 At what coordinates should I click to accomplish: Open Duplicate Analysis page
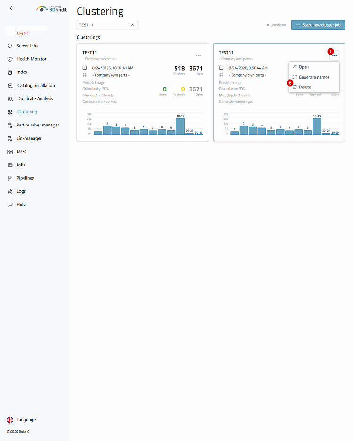click(x=35, y=98)
